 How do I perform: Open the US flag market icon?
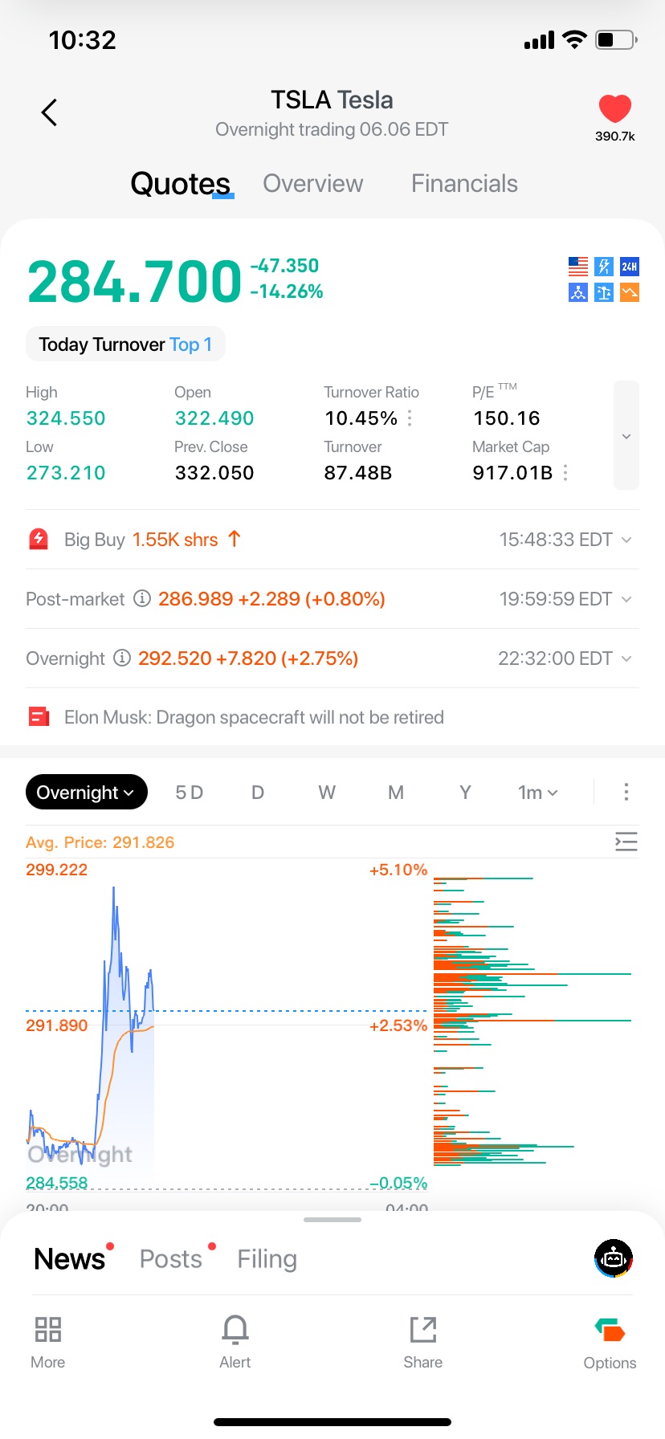click(578, 267)
